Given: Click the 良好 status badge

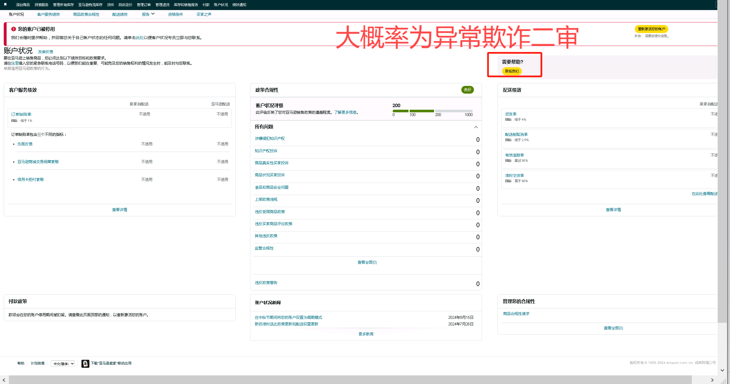Looking at the screenshot, I should coord(467,90).
